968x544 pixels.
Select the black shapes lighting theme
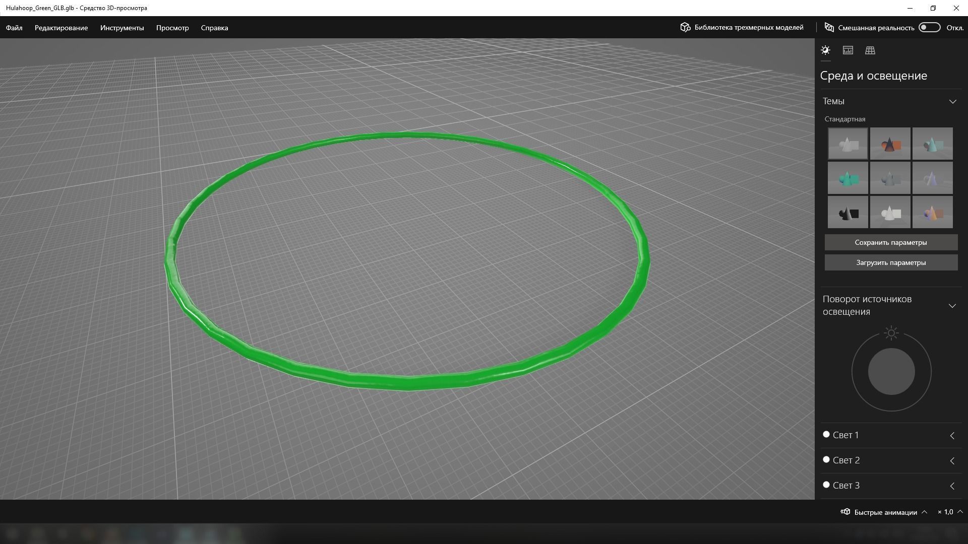pos(848,213)
